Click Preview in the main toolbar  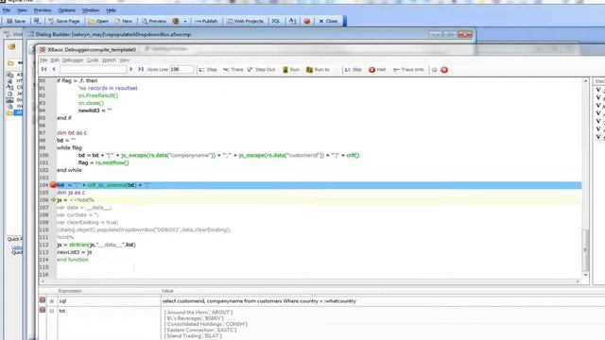point(154,21)
